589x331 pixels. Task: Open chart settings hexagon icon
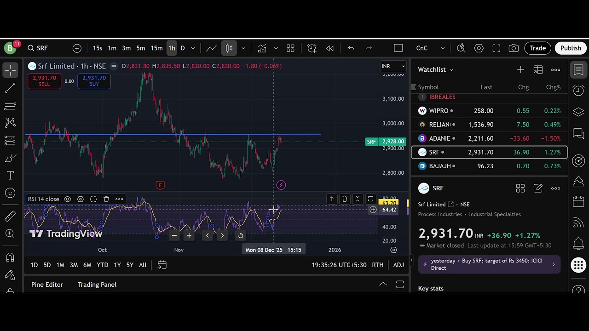(479, 48)
